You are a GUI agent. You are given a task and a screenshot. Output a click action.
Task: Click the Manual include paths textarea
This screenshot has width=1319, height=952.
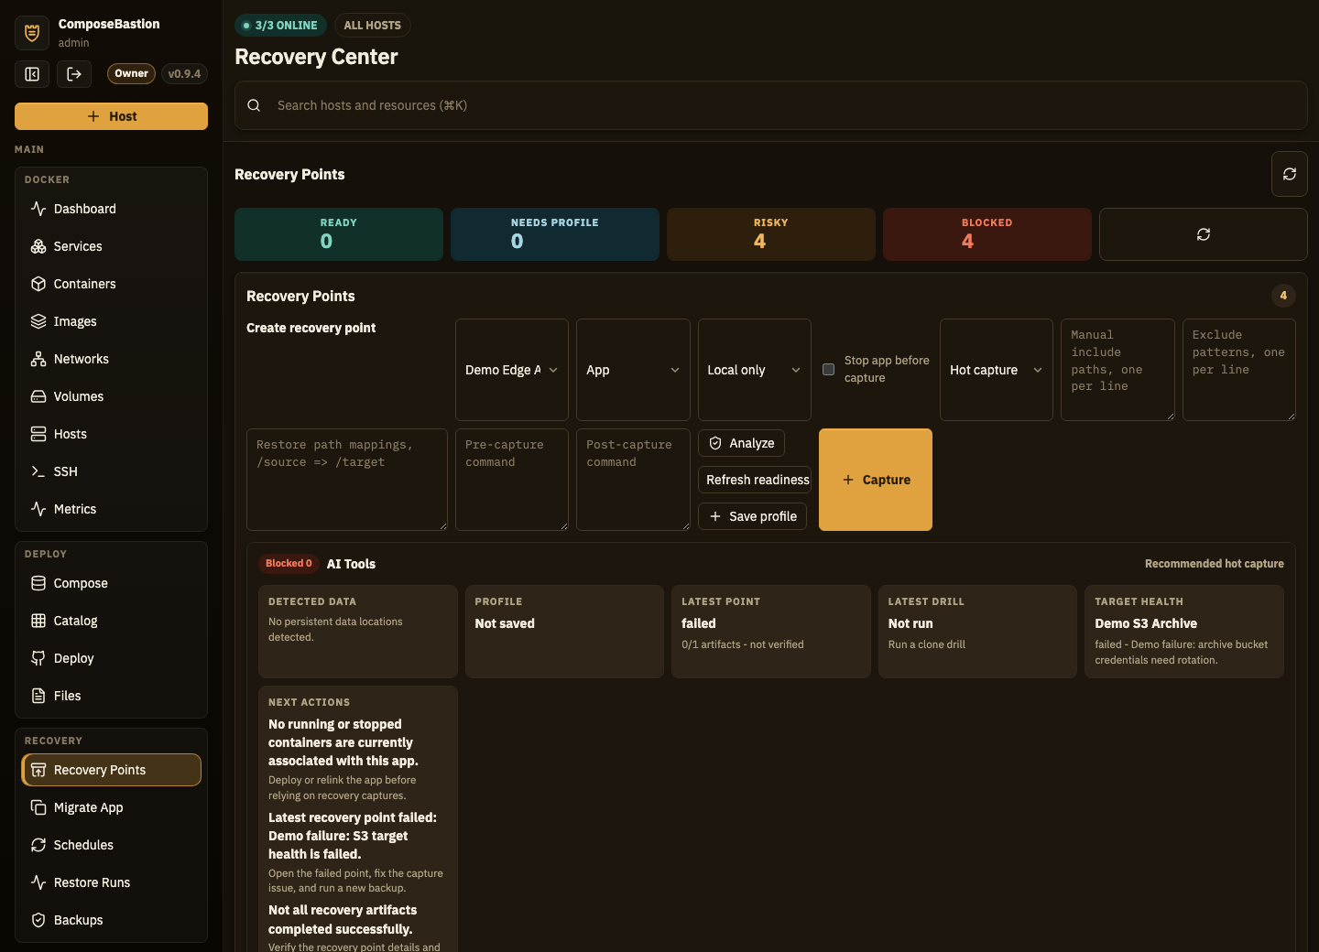(x=1117, y=370)
